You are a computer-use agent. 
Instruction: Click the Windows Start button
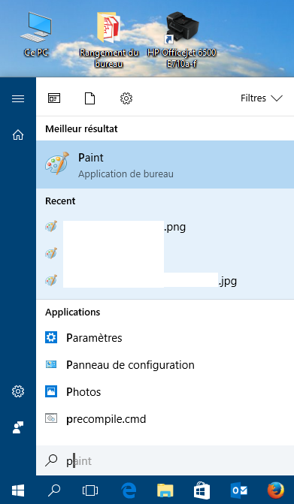point(18,490)
